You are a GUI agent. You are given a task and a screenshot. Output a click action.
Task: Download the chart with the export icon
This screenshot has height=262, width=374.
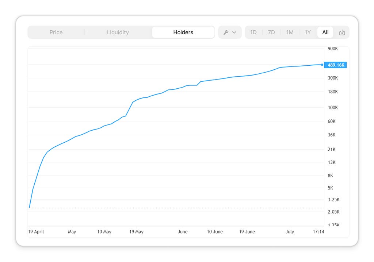[342, 32]
